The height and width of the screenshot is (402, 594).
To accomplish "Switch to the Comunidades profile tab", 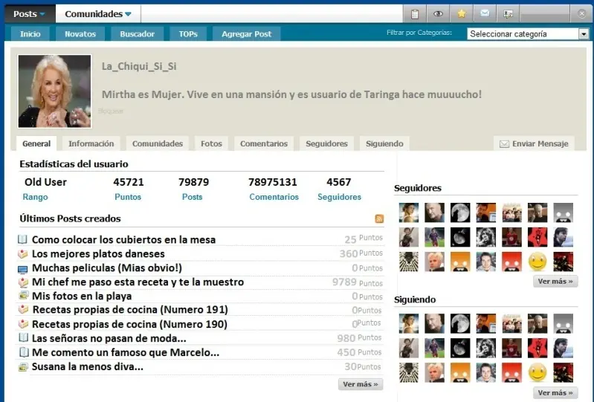I will coord(158,143).
